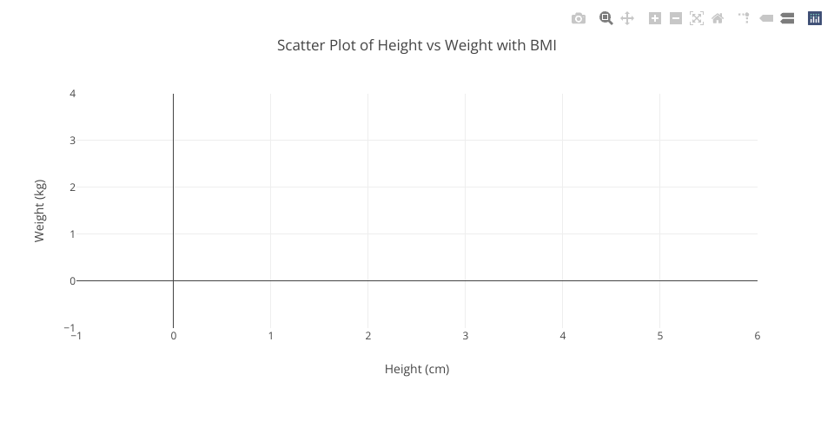Click the scatter plot chart title
Viewport: 834px width, 434px height.
(x=416, y=45)
